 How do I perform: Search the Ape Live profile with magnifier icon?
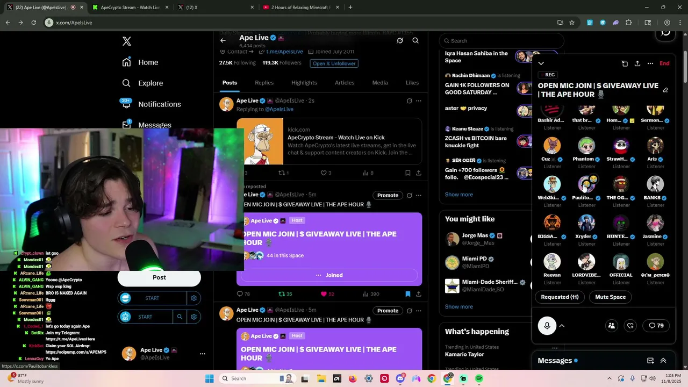(x=415, y=40)
